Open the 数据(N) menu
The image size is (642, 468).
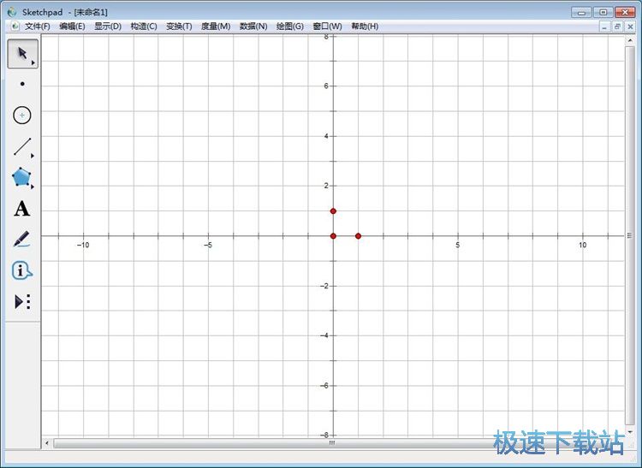pyautogui.click(x=253, y=27)
